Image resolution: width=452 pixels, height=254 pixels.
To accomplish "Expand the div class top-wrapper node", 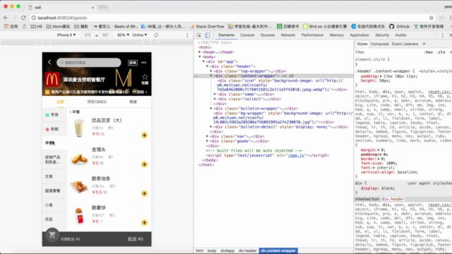I will pos(211,71).
